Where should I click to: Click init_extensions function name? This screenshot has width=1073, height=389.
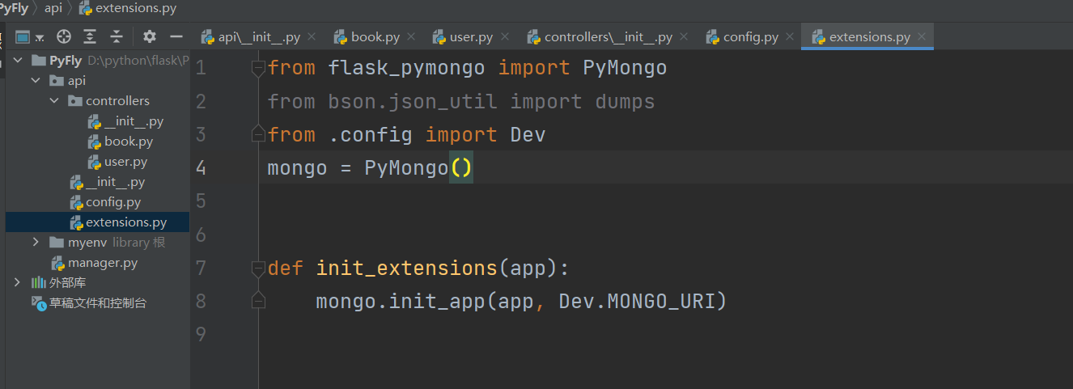coord(406,268)
